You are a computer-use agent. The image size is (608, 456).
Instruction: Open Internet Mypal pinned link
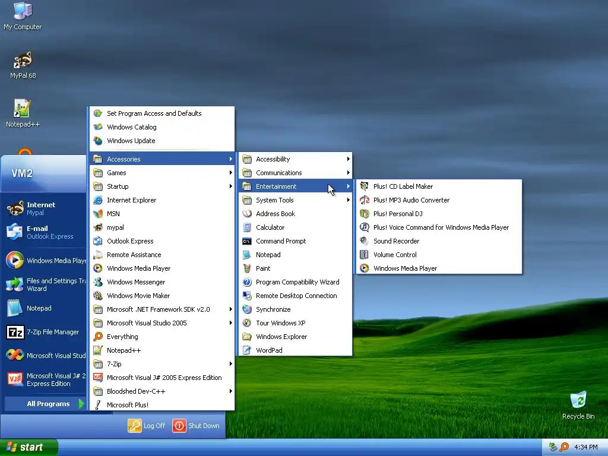point(44,208)
